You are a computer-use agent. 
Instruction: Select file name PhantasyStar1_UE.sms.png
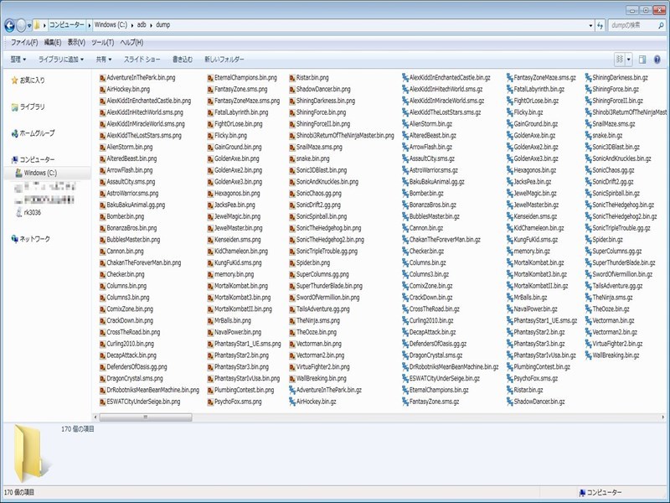pos(248,344)
